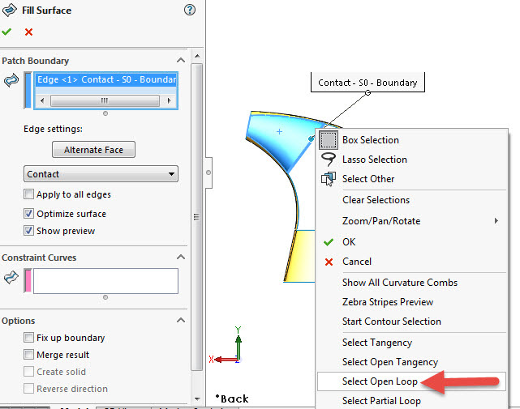Viewport: 520px width, 409px height.
Task: Click the Fill Surface feature icon in header
Action: tap(9, 11)
